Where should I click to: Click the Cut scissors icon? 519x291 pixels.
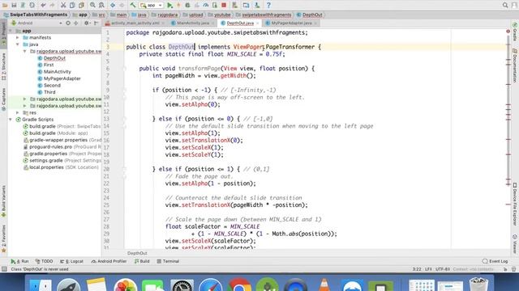tap(63, 5)
